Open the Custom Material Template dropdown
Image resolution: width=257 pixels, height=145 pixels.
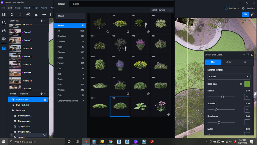coord(229,76)
